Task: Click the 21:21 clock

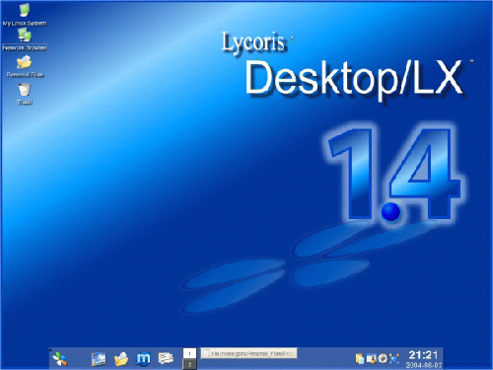Action: tap(423, 355)
